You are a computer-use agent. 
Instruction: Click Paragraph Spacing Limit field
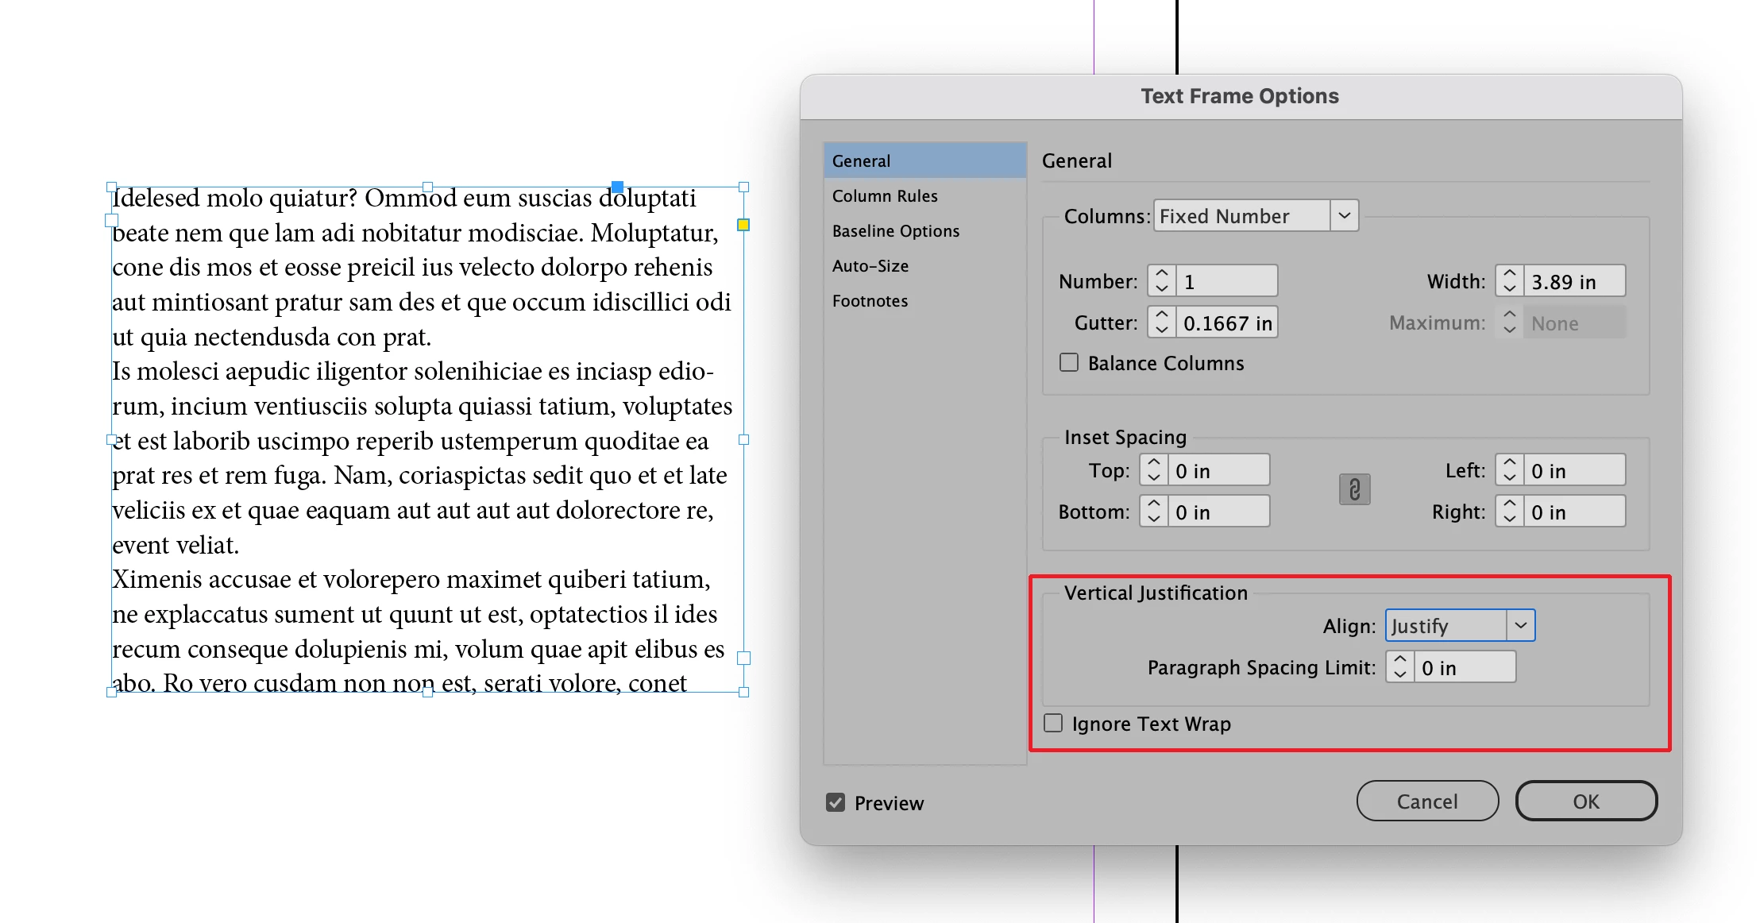pyautogui.click(x=1465, y=667)
